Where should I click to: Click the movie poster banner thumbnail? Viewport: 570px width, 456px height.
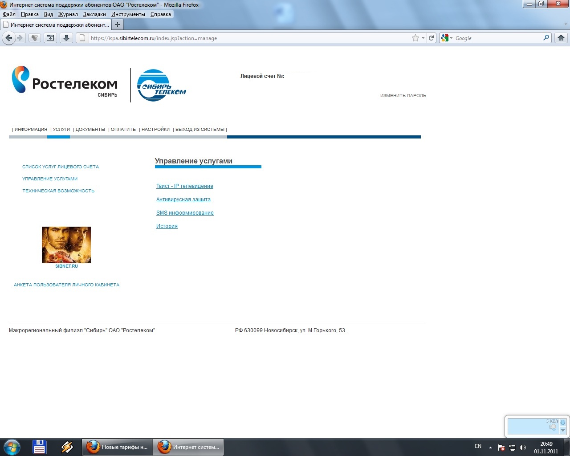click(66, 245)
